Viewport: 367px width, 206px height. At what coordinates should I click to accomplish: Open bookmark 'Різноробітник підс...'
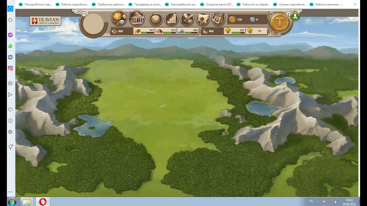36,4
